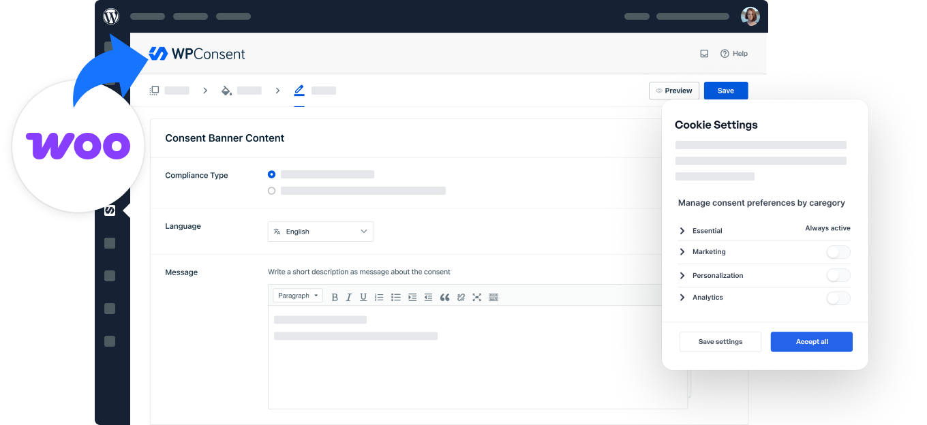
Task: Go to the paint bucket style step
Action: 227,91
